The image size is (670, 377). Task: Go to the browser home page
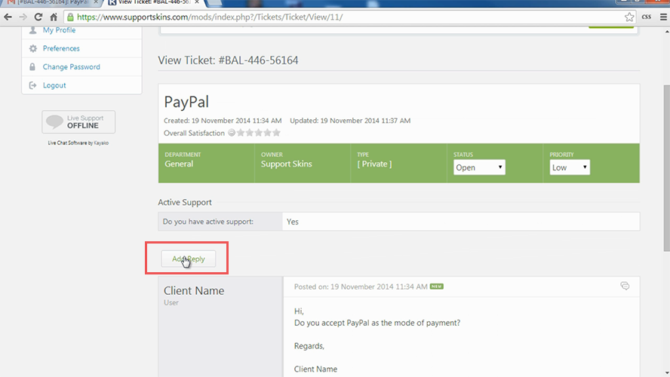[54, 17]
